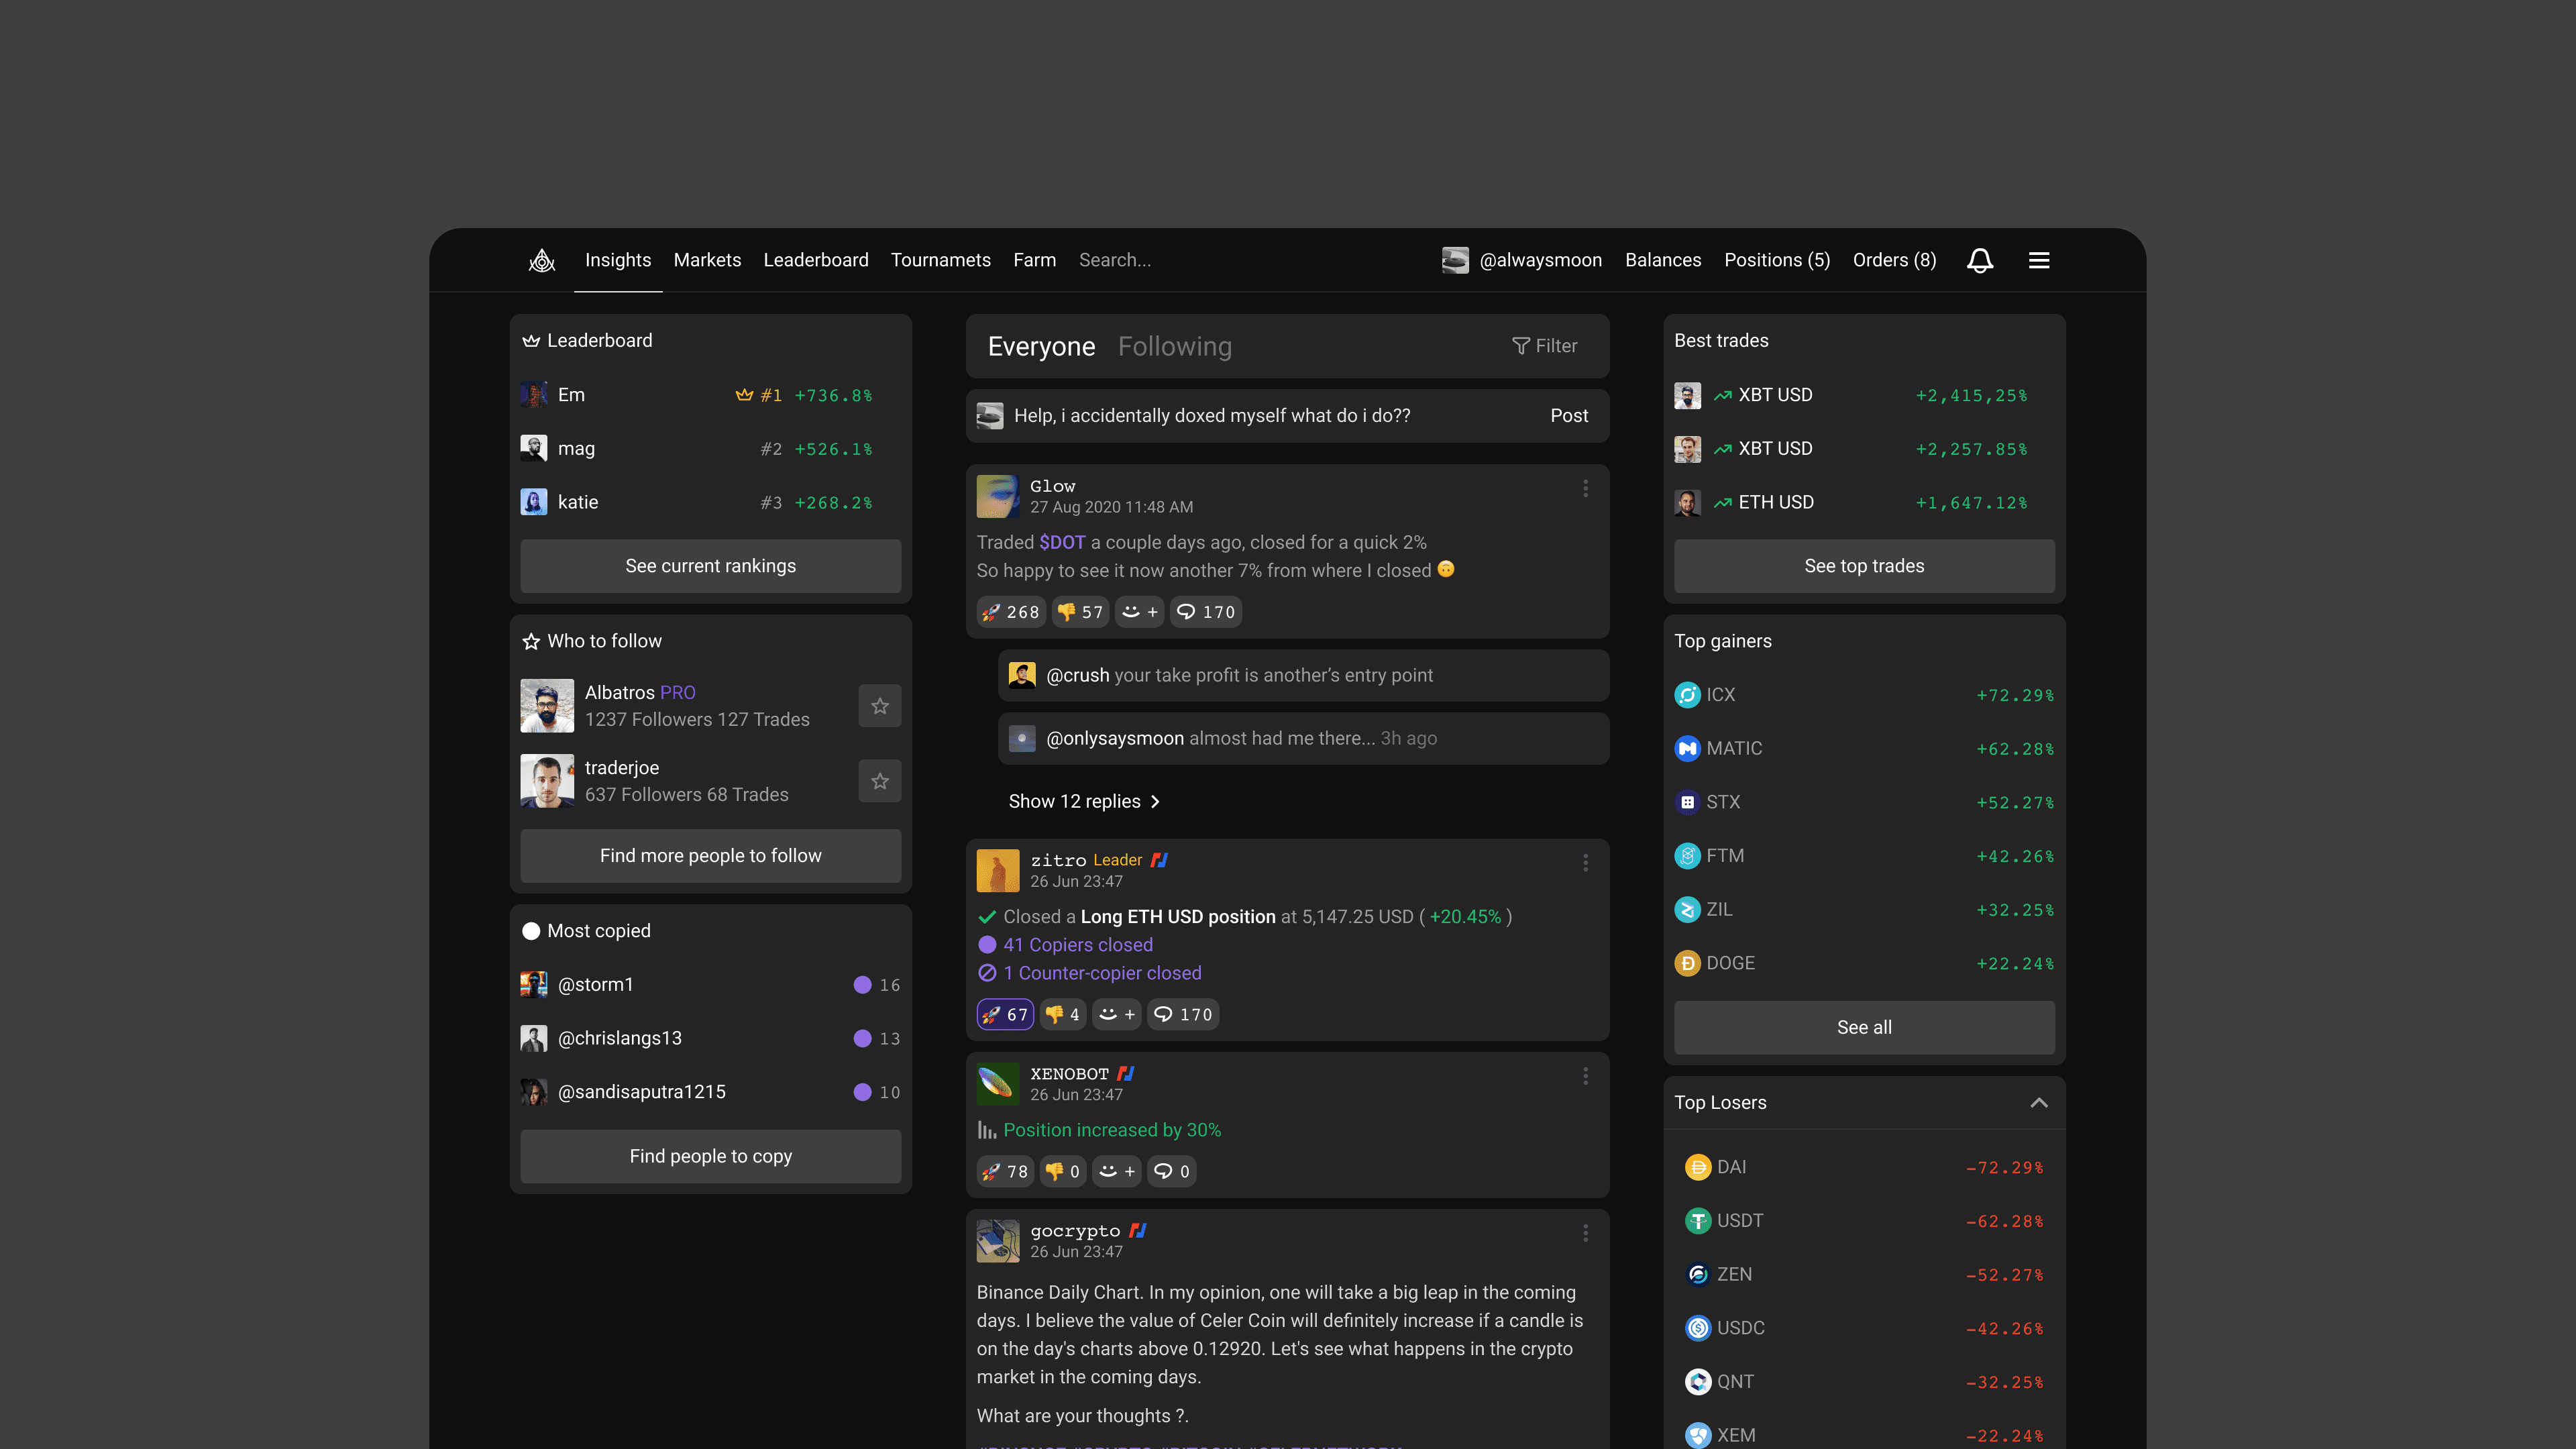Open options menu on gocrypto's post
Image resolution: width=2576 pixels, height=1449 pixels.
click(x=1585, y=1234)
